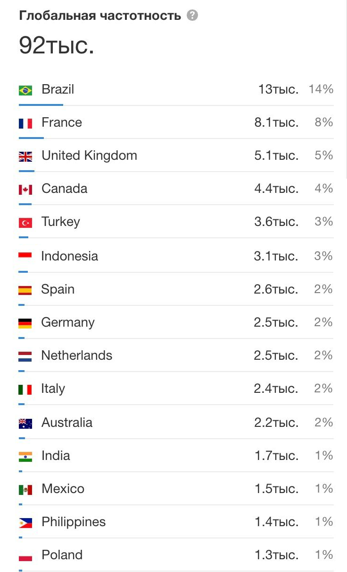Click Brazil's blue frequency bar
347x572 pixels.
(41, 104)
